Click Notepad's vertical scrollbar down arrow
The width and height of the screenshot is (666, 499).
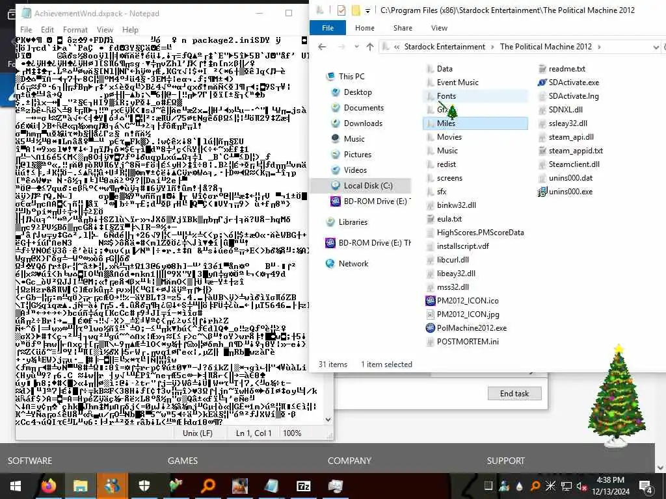(328, 420)
